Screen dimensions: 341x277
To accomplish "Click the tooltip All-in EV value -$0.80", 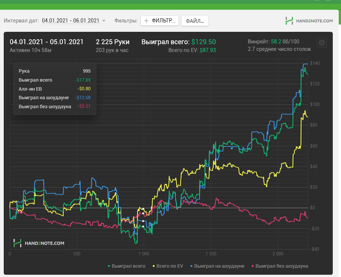I will [x=84, y=89].
